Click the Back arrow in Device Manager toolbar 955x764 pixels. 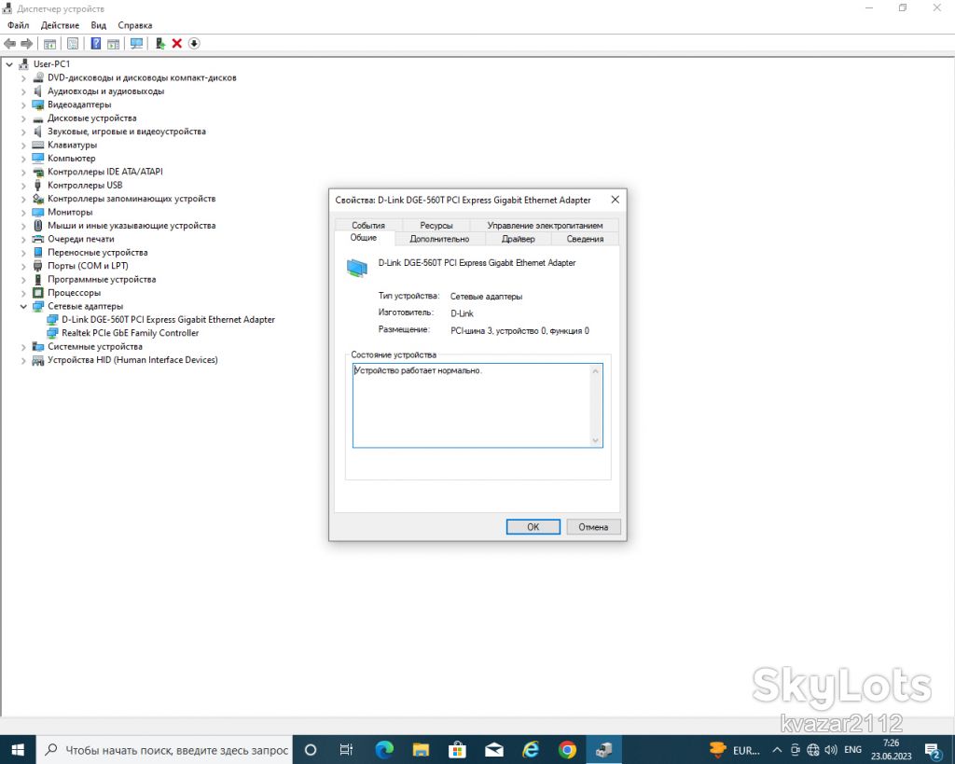(9, 43)
